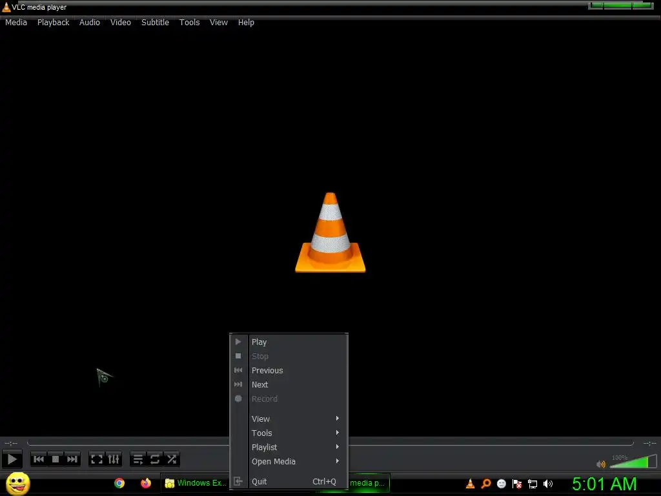661x496 pixels.
Task: Open the Help menu
Action: [x=246, y=23]
